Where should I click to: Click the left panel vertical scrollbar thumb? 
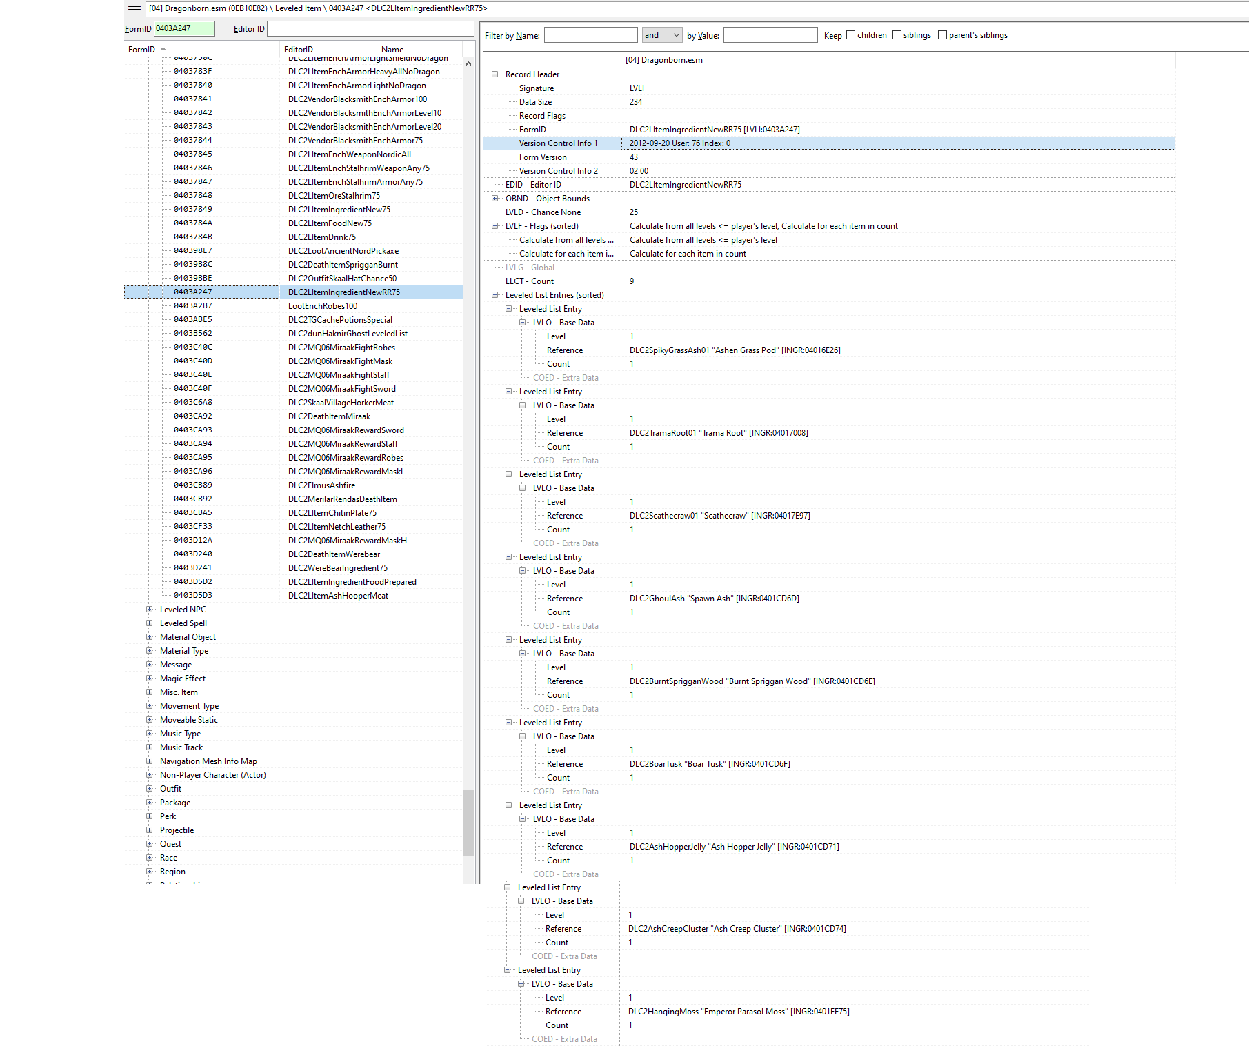[468, 823]
